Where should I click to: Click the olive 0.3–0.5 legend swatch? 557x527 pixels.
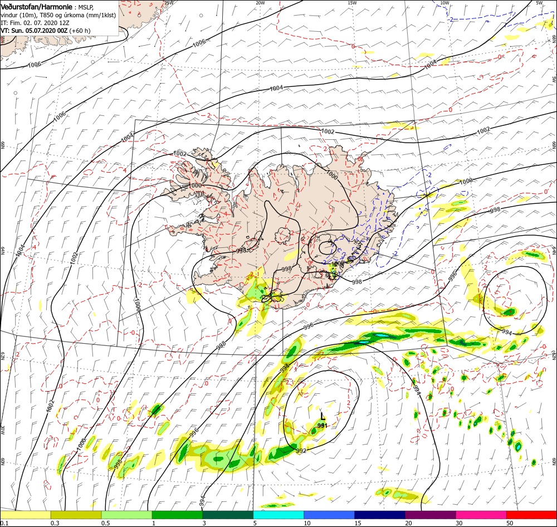coord(76,515)
